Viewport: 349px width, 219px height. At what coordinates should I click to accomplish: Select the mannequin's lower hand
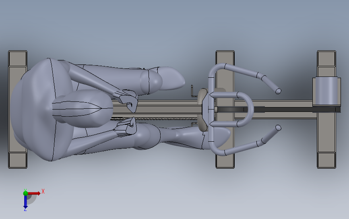(x=126, y=127)
